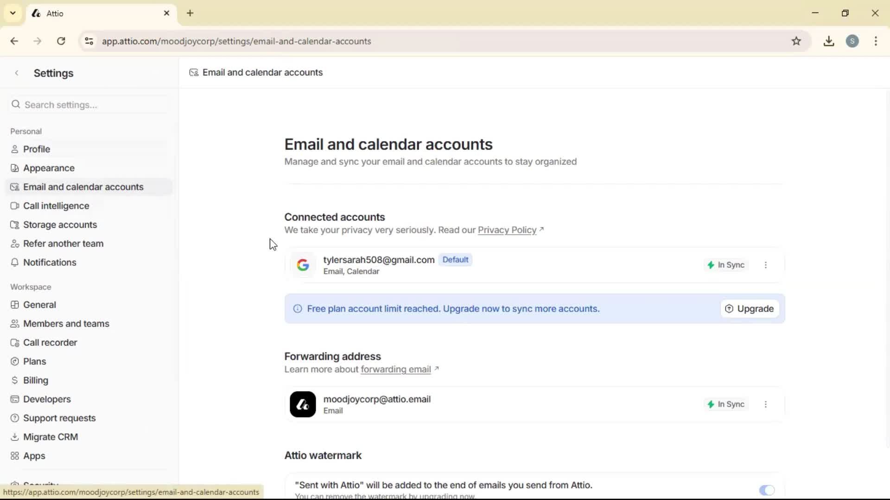Open Call intelligence settings

(89, 206)
